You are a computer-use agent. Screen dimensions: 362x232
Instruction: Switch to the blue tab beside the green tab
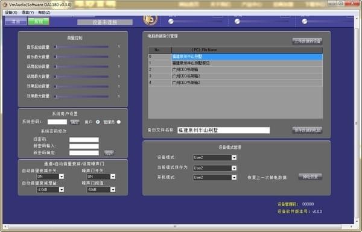pos(16,22)
